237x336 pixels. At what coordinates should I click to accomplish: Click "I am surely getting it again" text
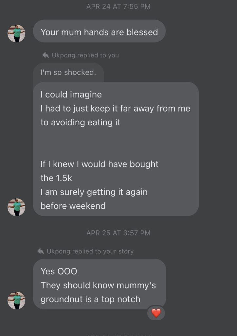click(x=94, y=192)
